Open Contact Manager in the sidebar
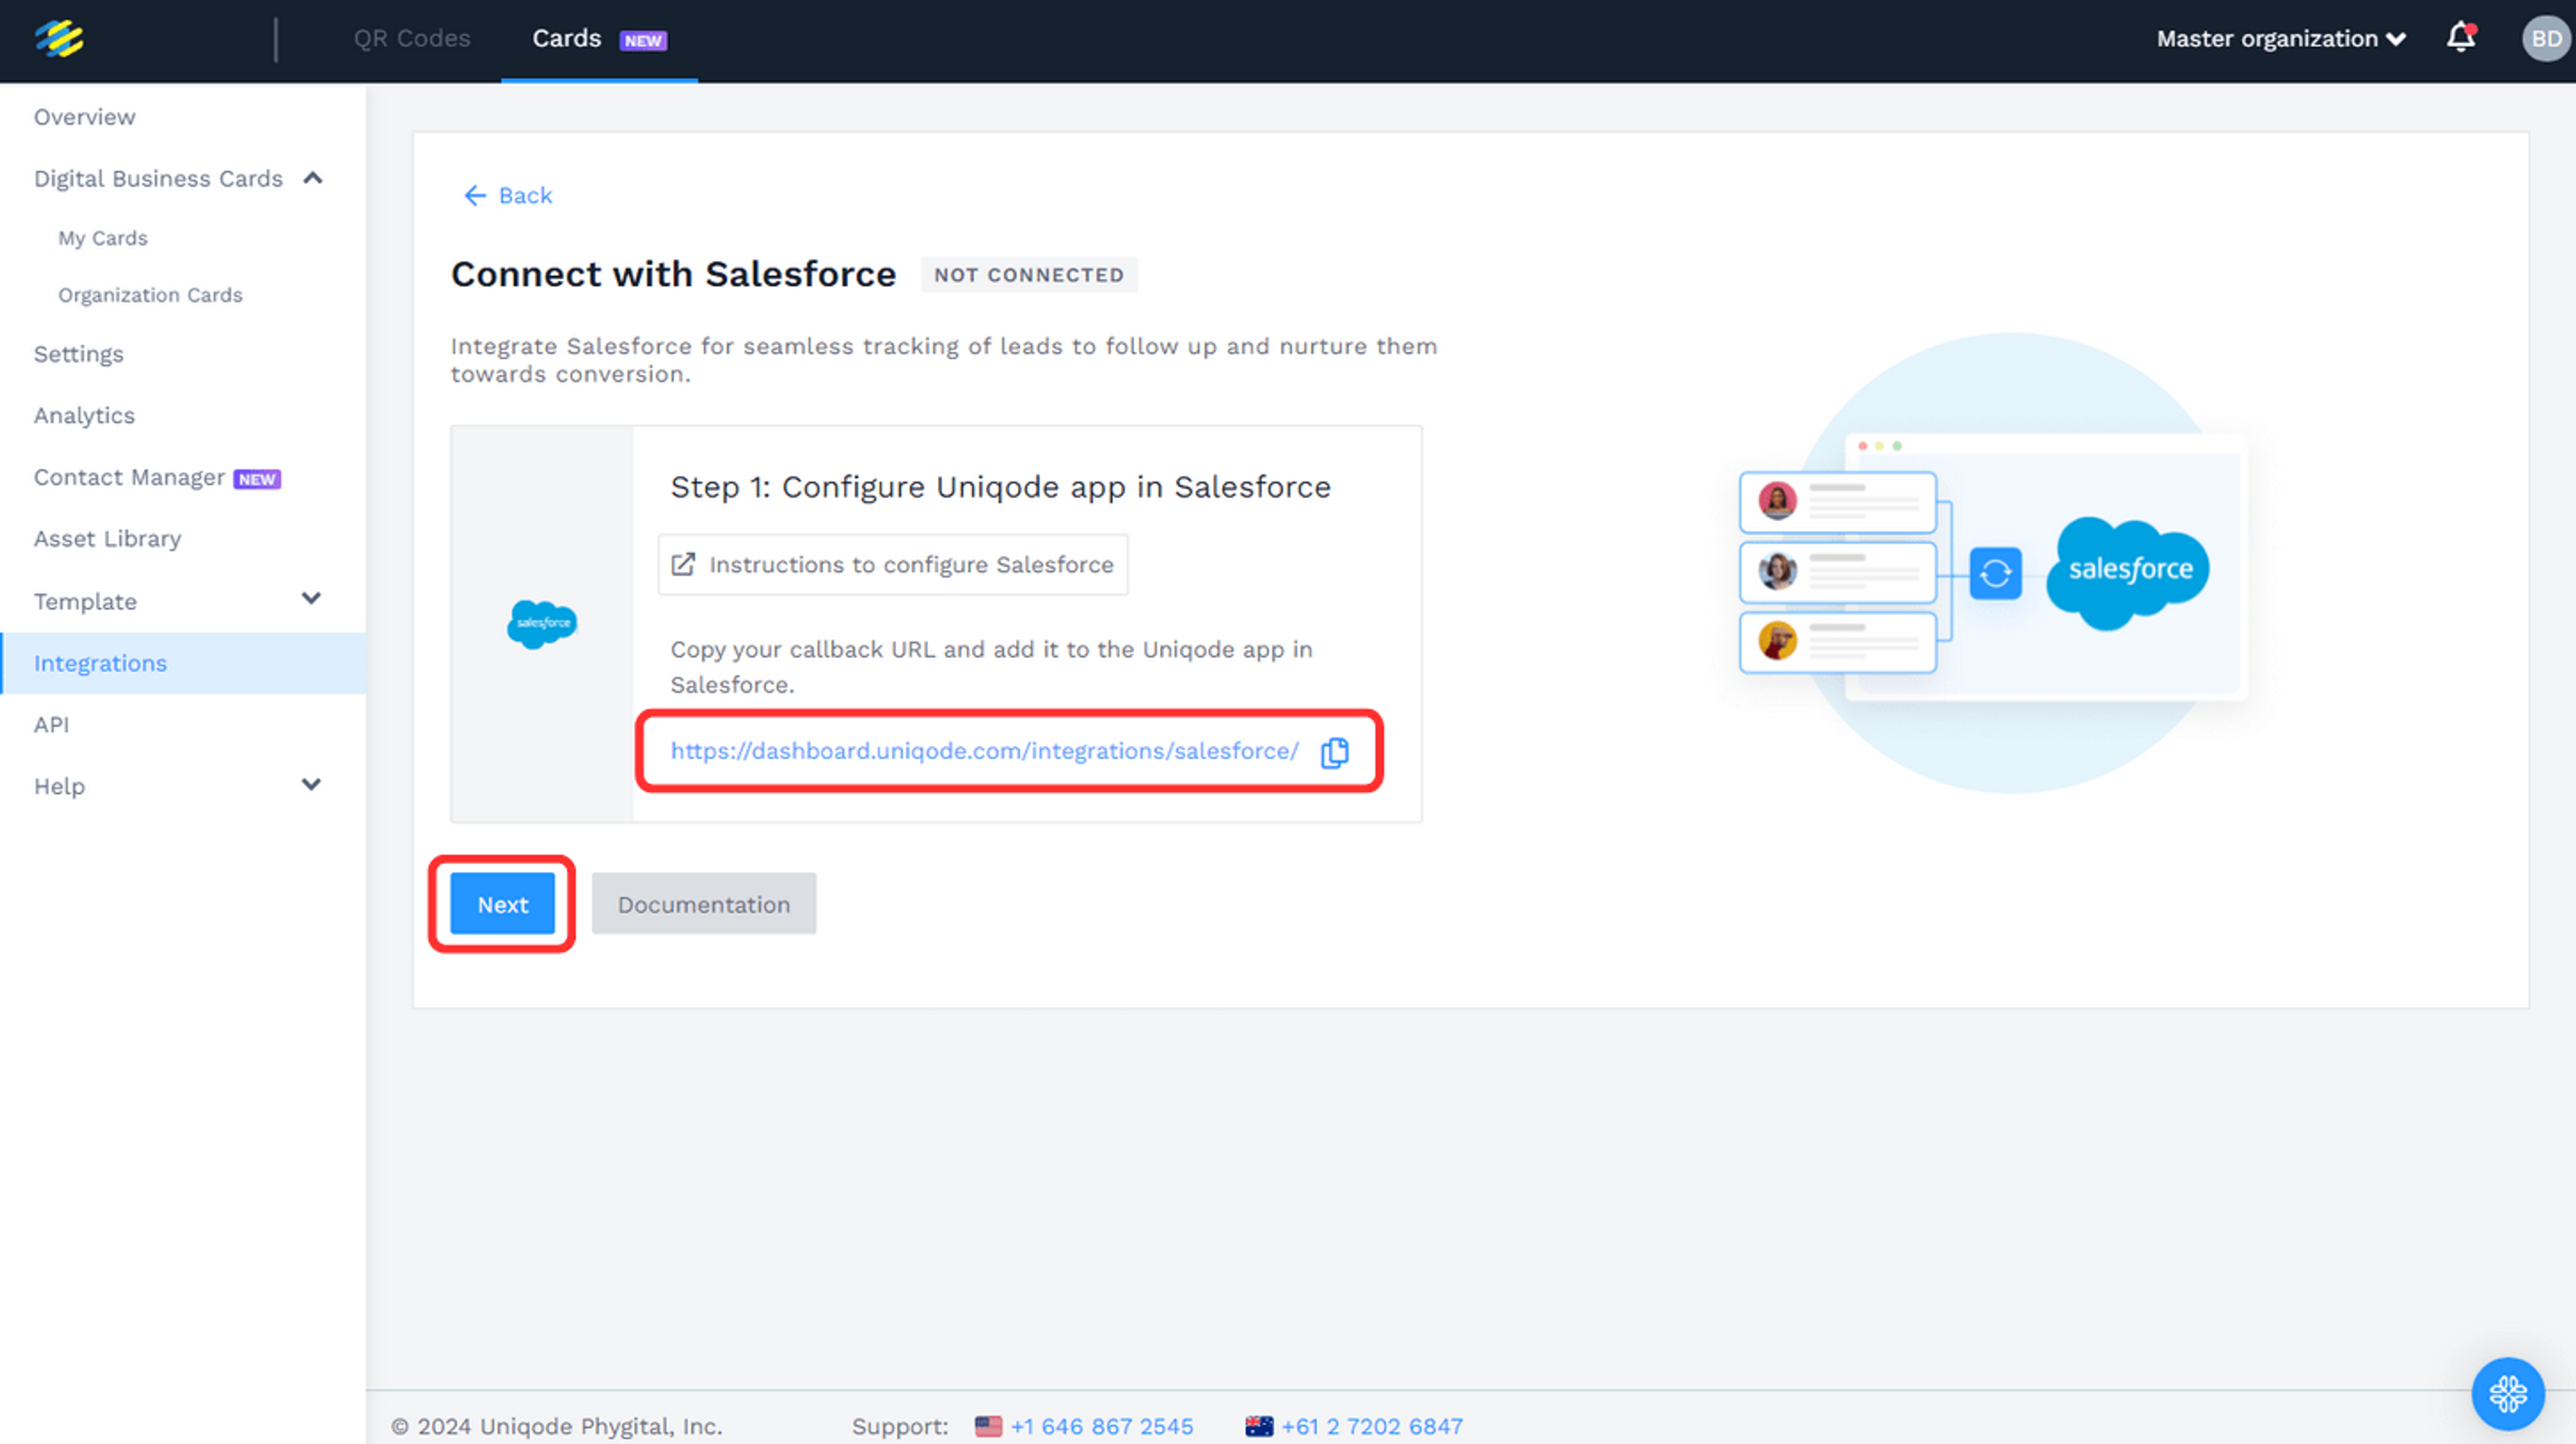 coord(129,477)
